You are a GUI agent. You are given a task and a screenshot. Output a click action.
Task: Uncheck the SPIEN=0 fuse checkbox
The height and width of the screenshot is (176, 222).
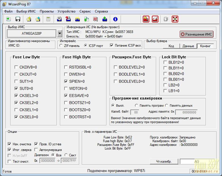pyautogui.click(x=66, y=81)
